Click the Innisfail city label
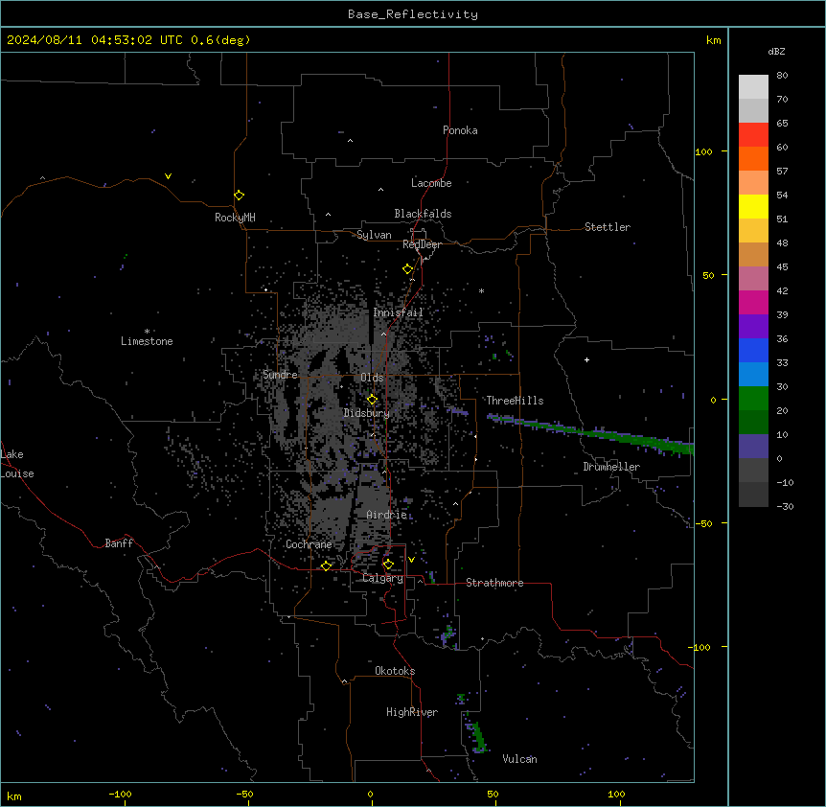 399,312
